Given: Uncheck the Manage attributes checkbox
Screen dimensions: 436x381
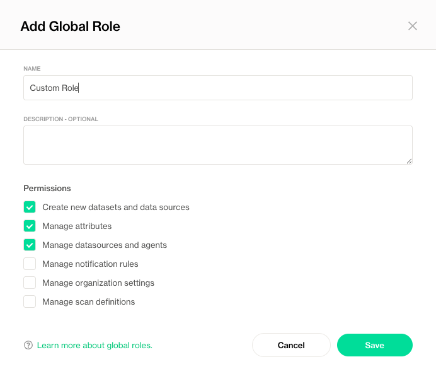Looking at the screenshot, I should [x=30, y=226].
